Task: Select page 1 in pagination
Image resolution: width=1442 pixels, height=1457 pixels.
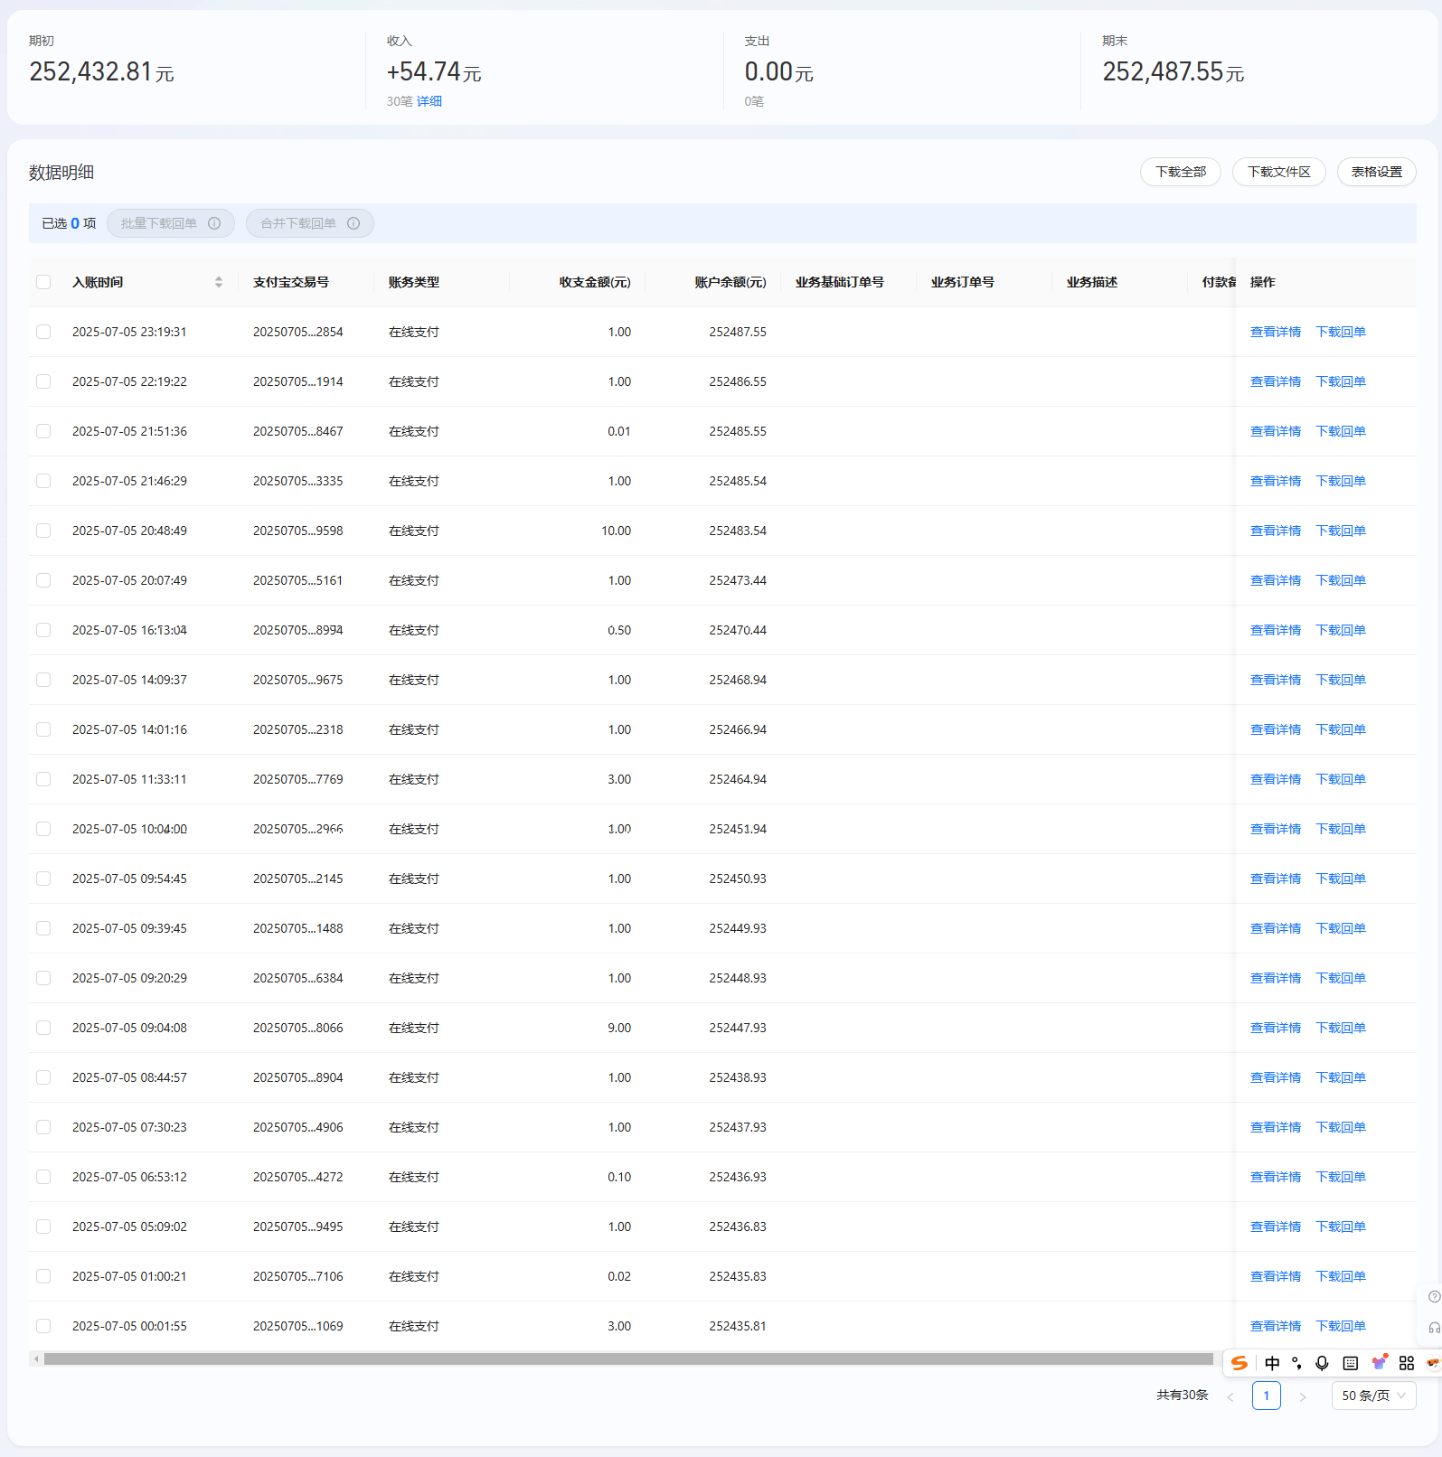Action: point(1267,1396)
